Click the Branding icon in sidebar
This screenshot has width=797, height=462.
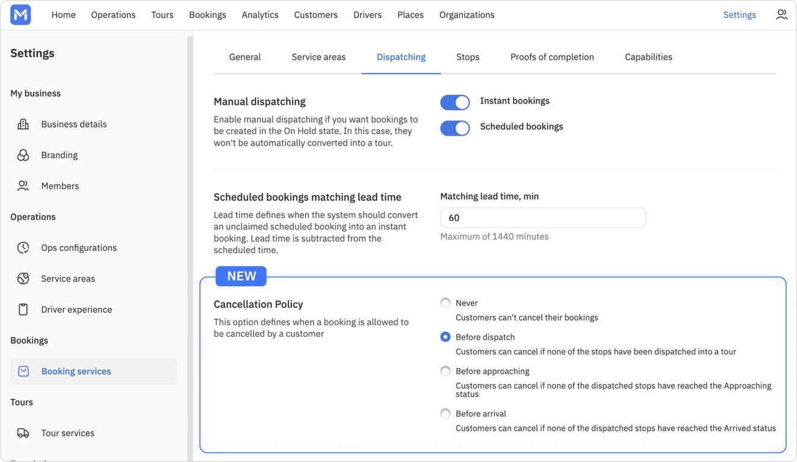coord(23,155)
